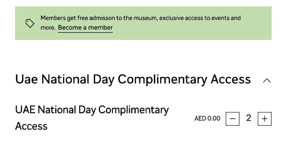Viewport: 287px width, 148px height.
Task: Increase ticket quantity with the plus button
Action: [264, 119]
